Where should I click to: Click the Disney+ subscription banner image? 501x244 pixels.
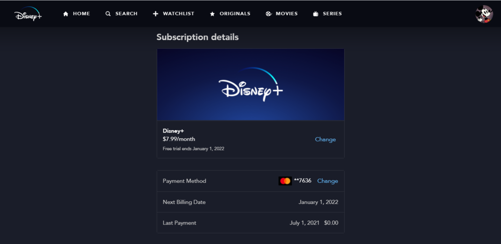click(x=250, y=84)
